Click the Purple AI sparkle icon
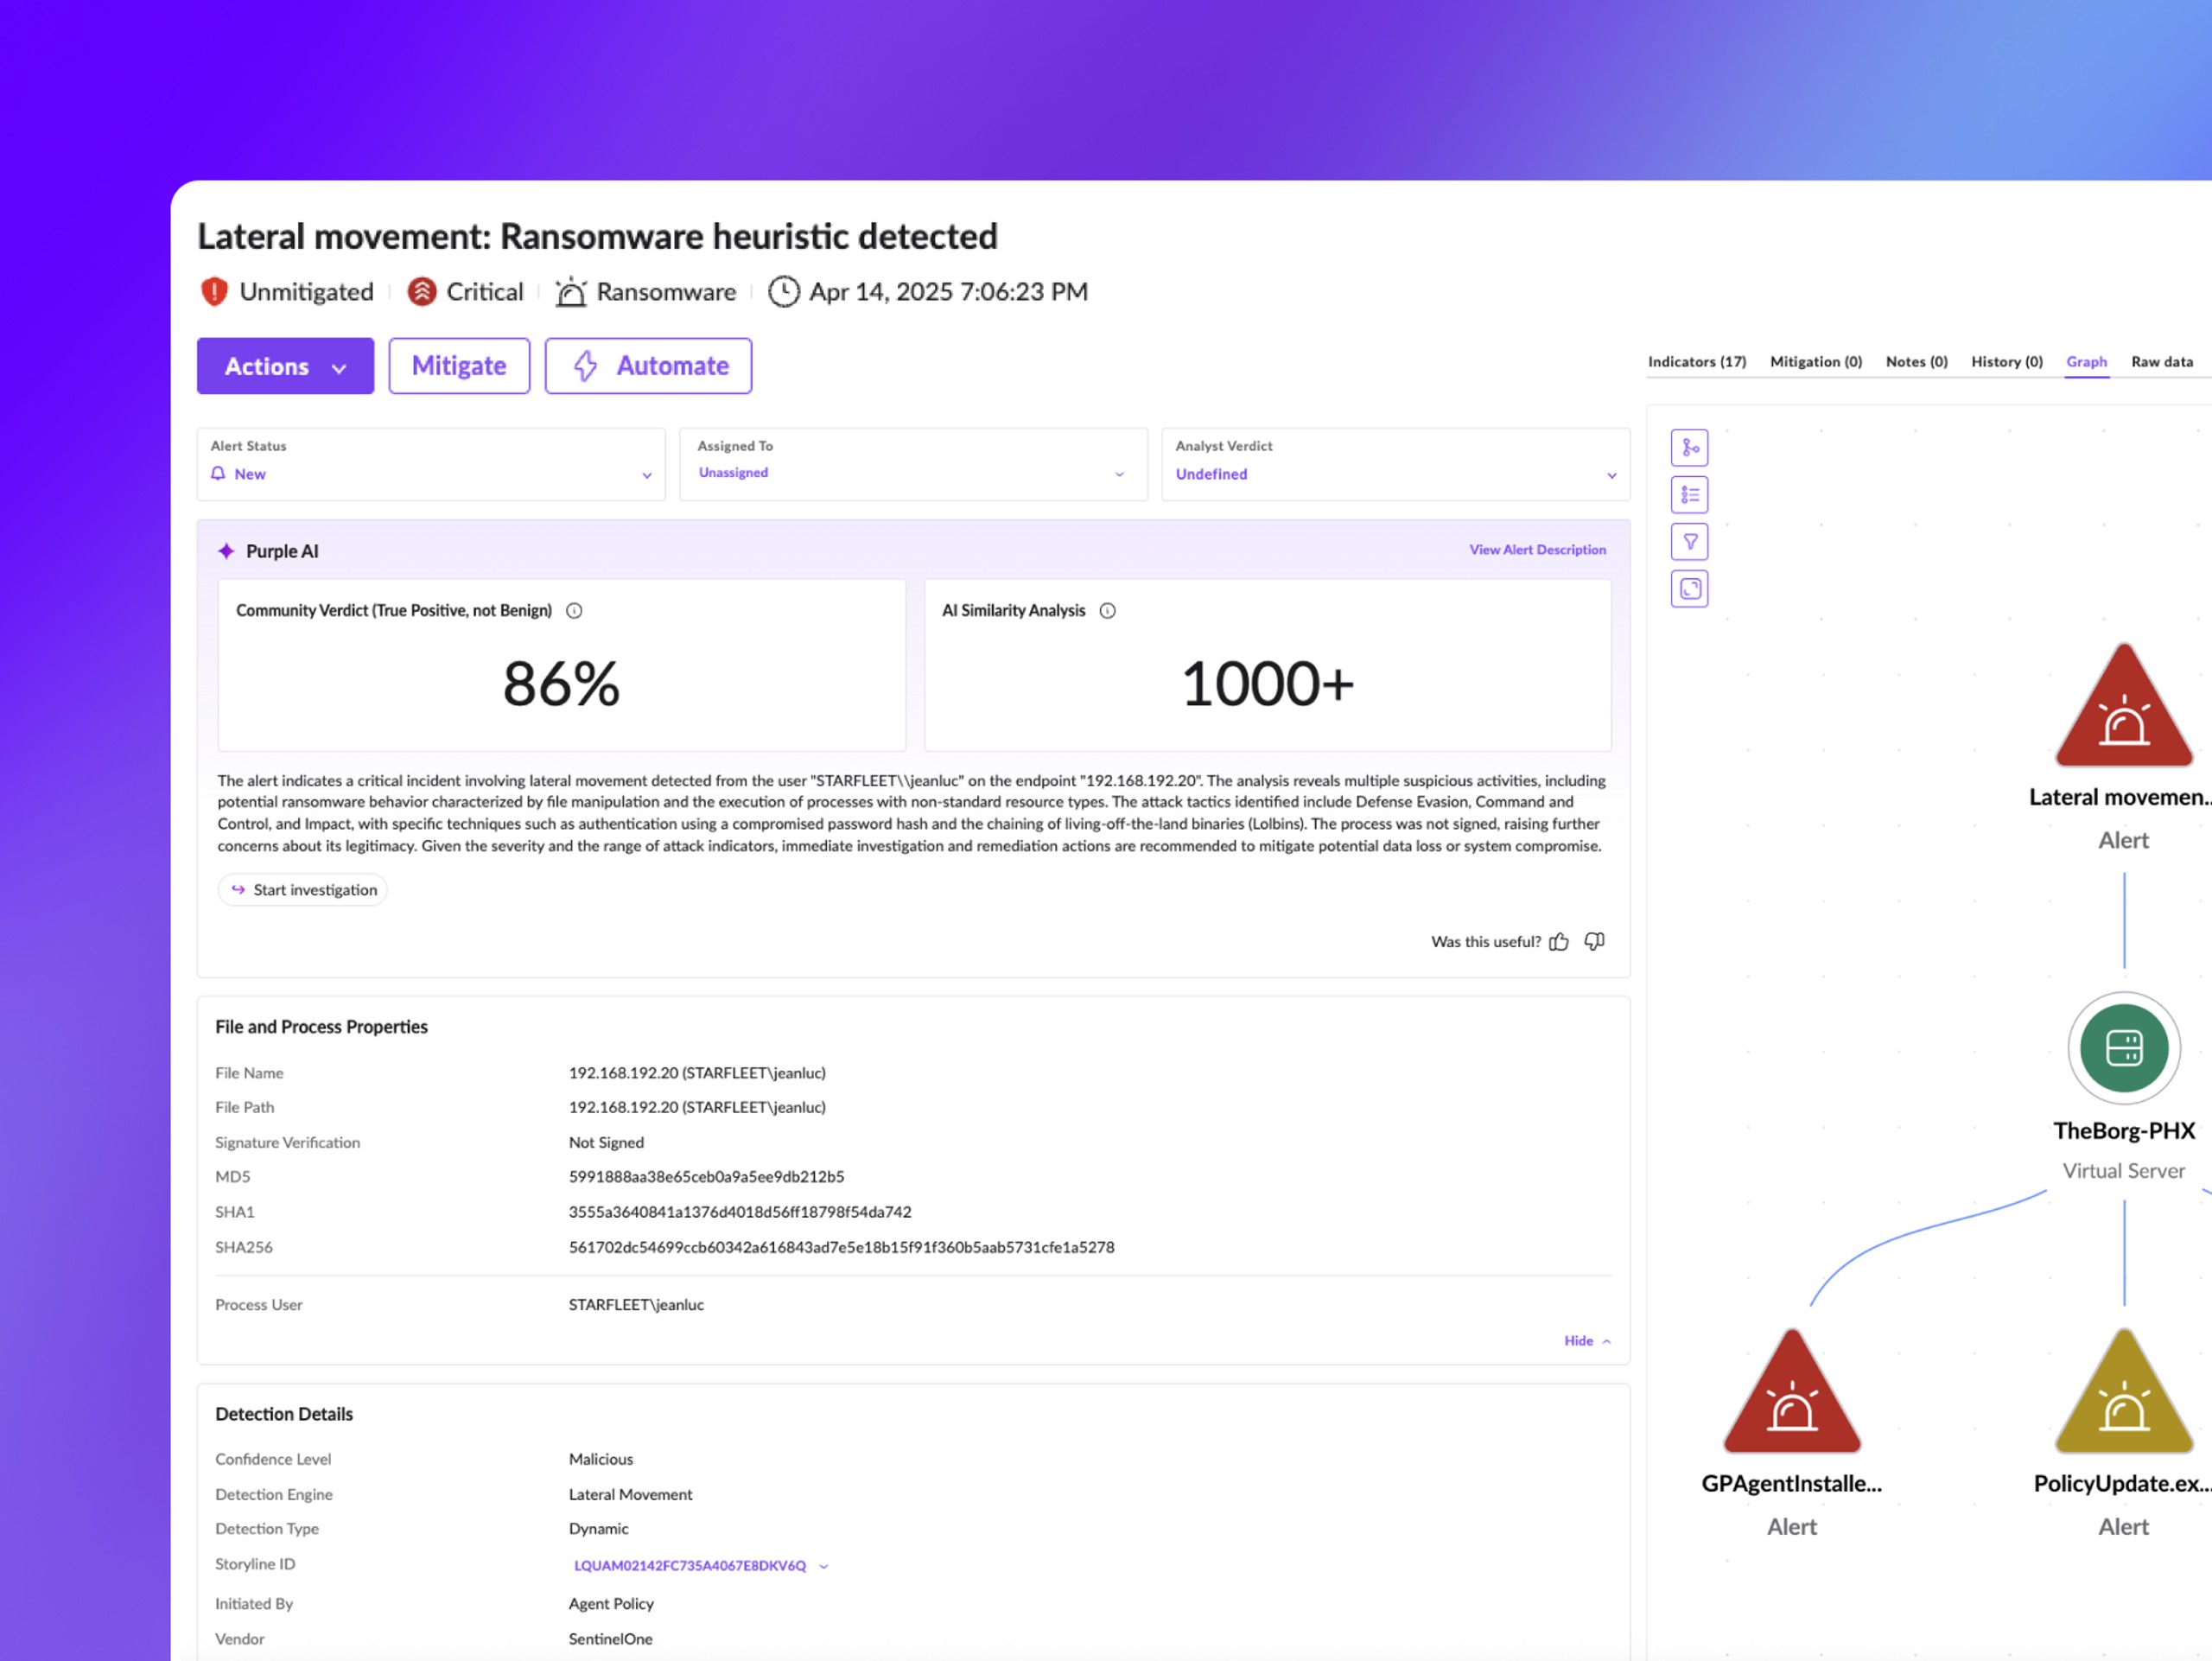 [226, 551]
